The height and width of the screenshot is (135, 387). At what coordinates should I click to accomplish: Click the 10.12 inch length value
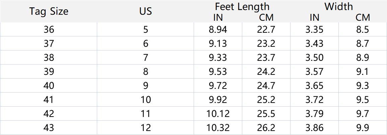click(218, 114)
